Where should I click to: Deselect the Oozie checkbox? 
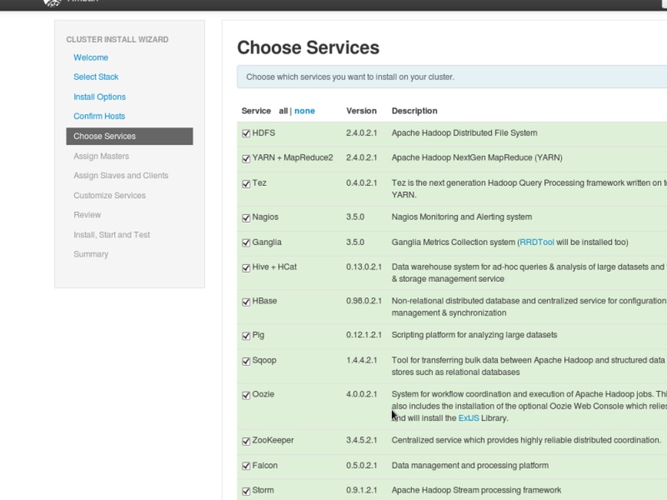[246, 395]
